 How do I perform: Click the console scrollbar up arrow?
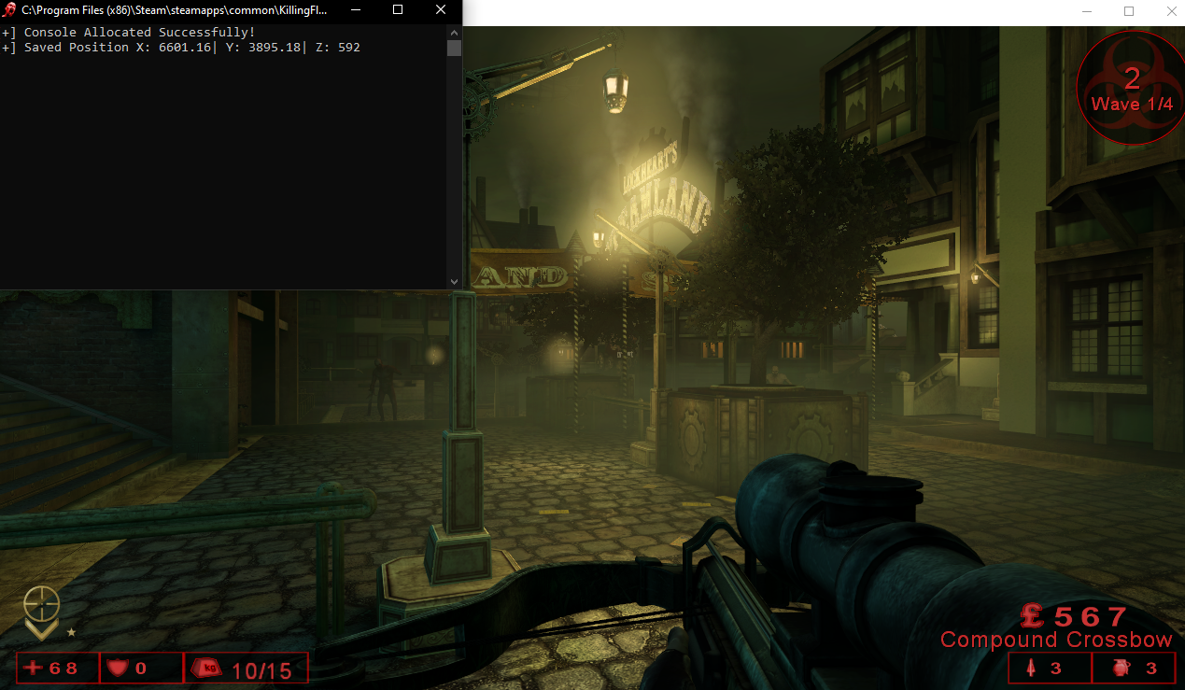click(454, 32)
